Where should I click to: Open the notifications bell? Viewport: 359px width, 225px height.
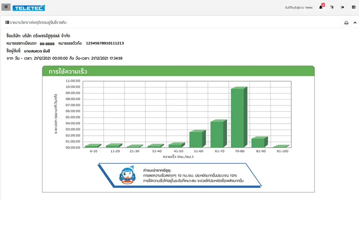(320, 7)
